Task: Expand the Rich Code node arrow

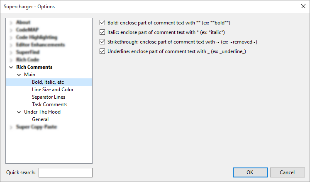Action: tap(11, 60)
